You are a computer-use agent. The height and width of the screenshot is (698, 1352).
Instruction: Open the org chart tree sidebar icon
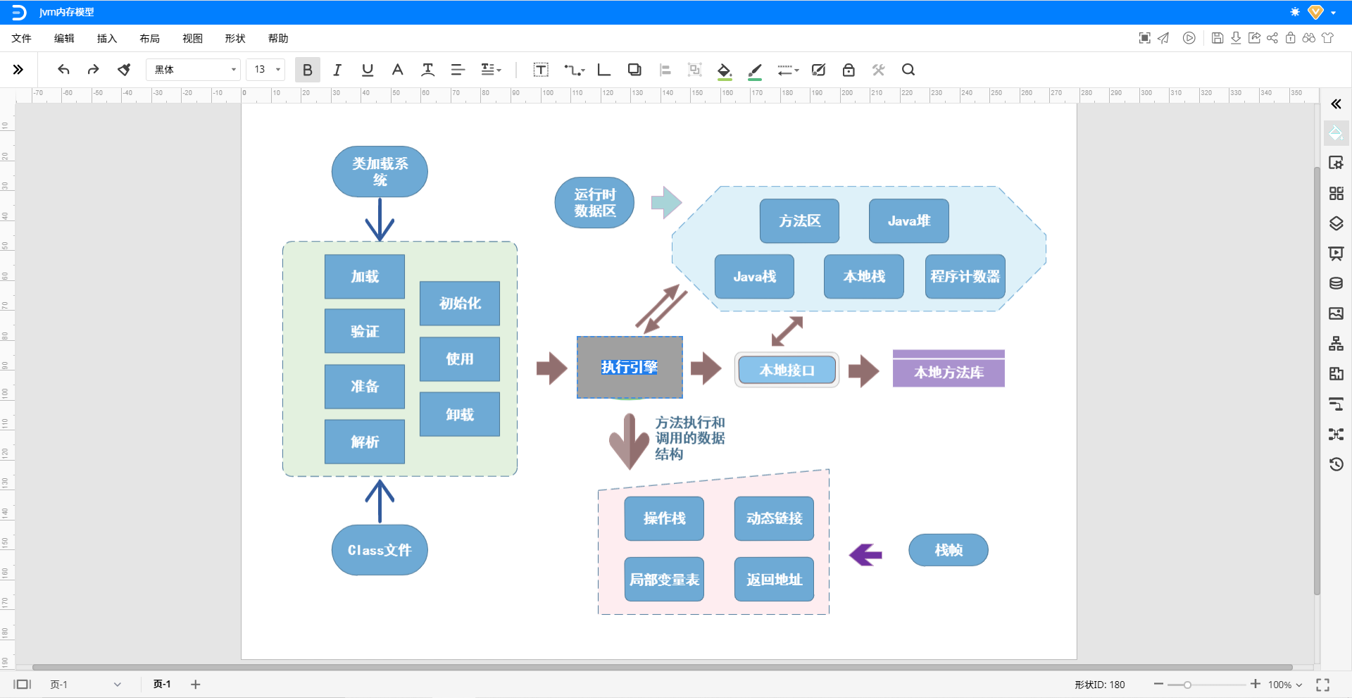(1336, 344)
